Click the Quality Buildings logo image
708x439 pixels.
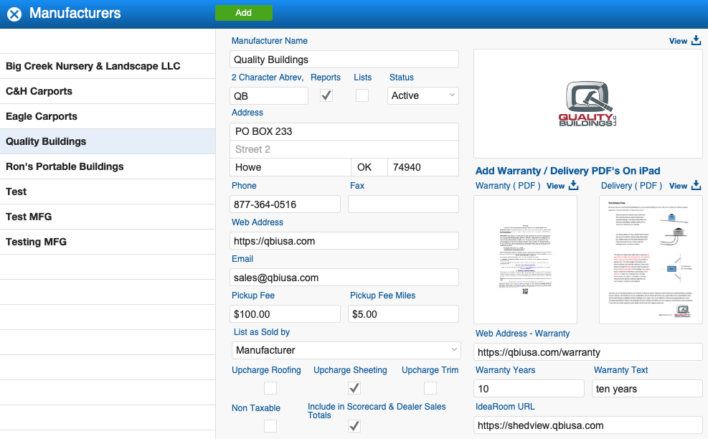coord(588,104)
